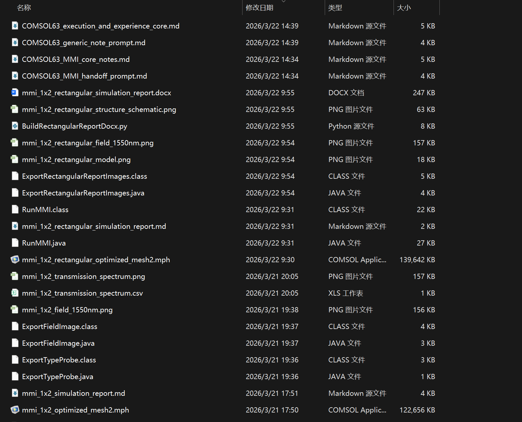Click the file icon of RunMMI.class

tap(15, 209)
